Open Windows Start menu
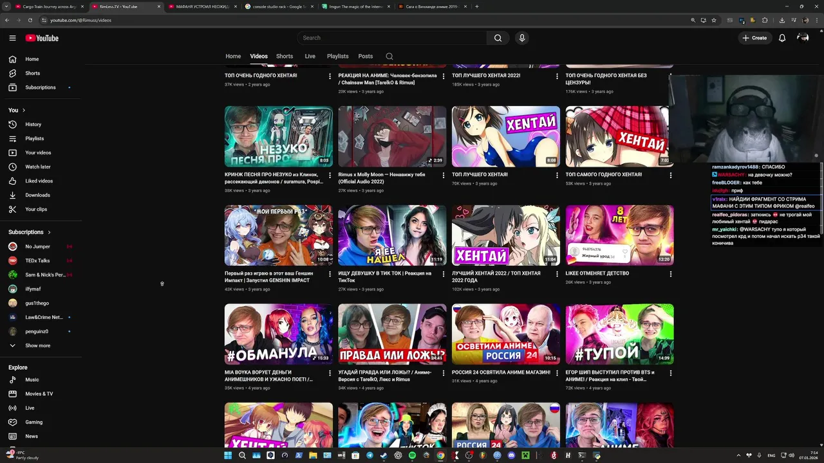Screen dimensions: 824x463 pos(228,455)
